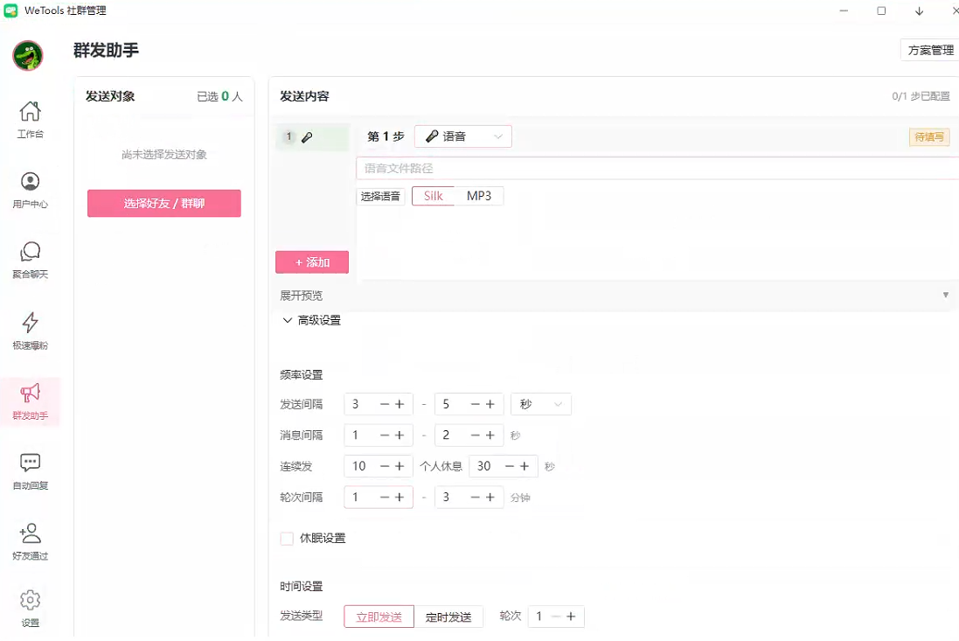
Task: Select the MP3 voice format
Action: click(479, 196)
